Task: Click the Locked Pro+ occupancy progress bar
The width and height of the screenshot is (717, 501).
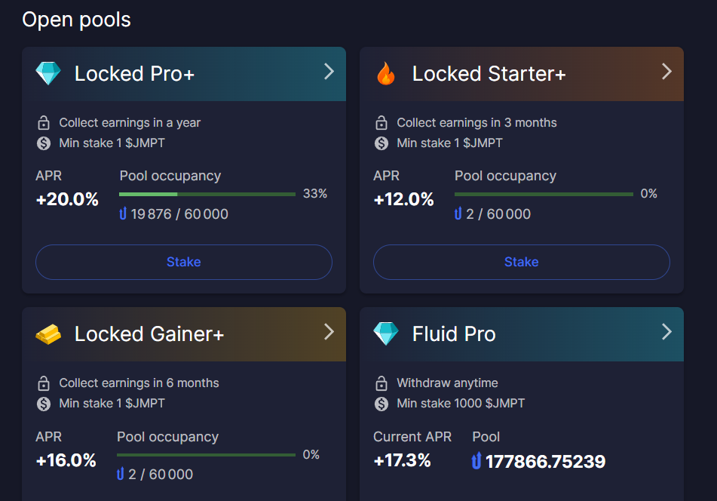Action: coord(207,195)
